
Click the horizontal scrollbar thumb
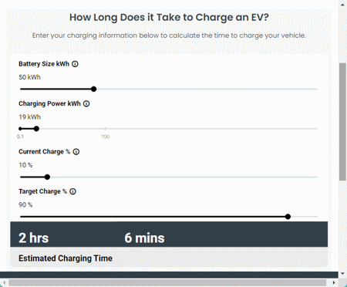(x=167, y=282)
